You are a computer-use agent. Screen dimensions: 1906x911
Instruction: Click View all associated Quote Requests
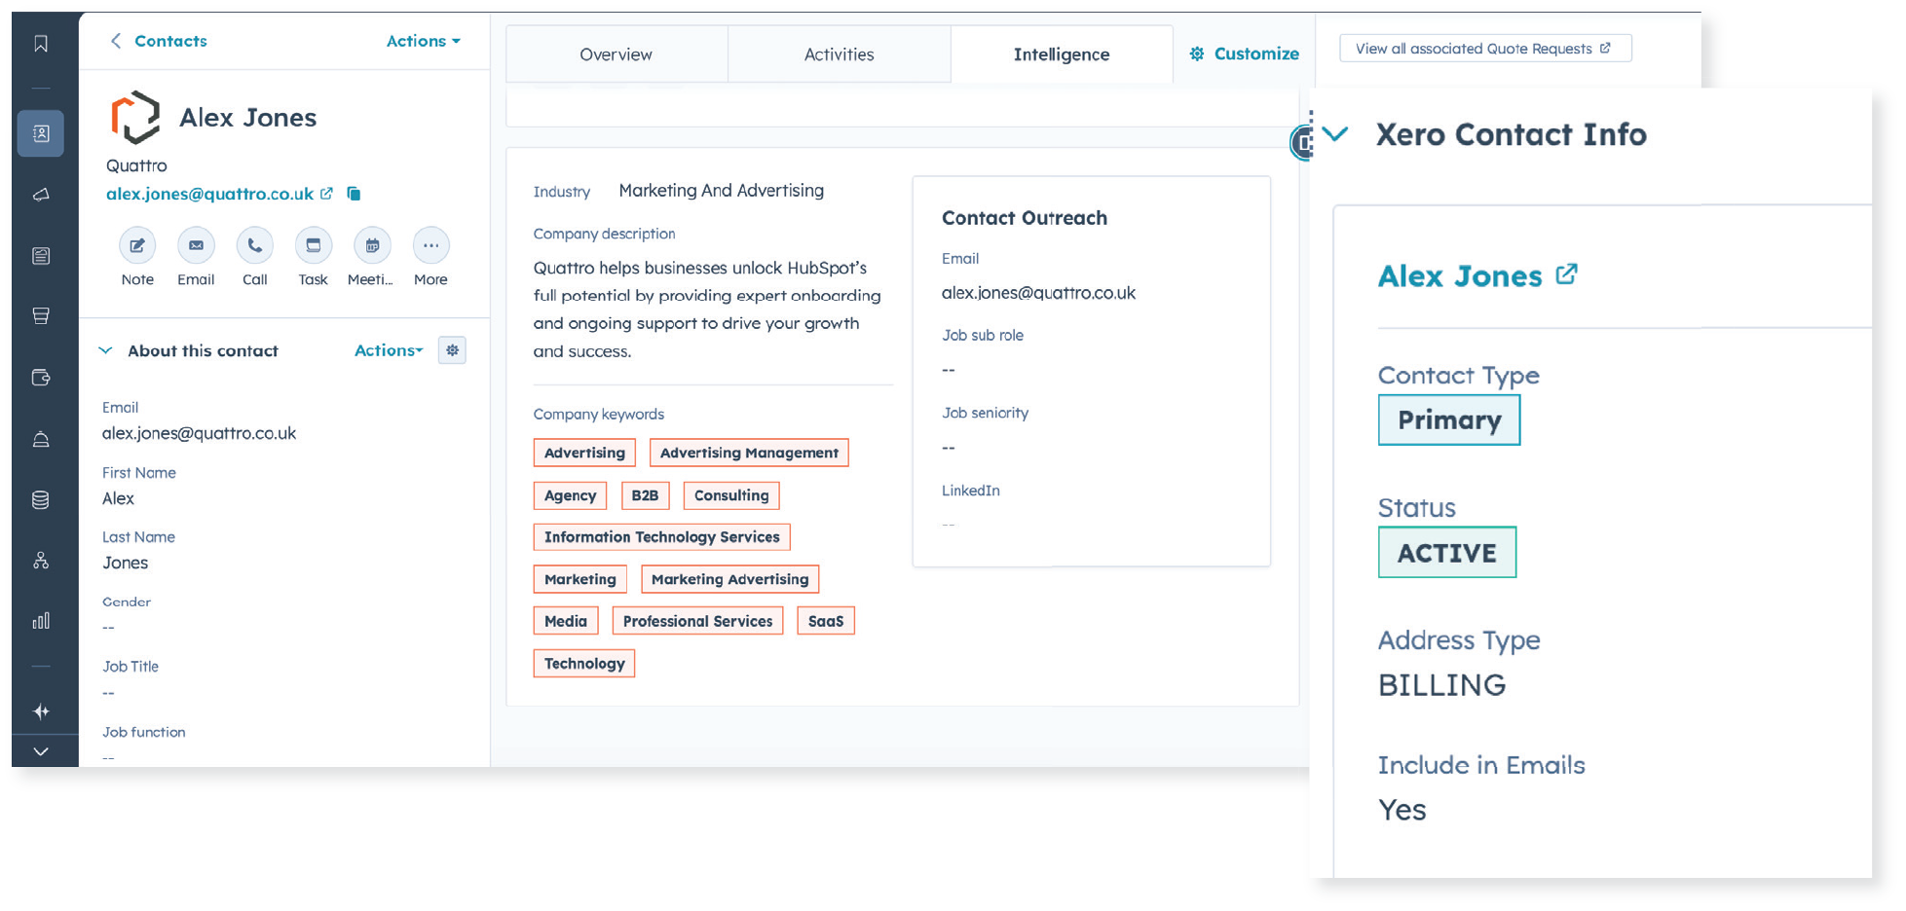[1485, 49]
